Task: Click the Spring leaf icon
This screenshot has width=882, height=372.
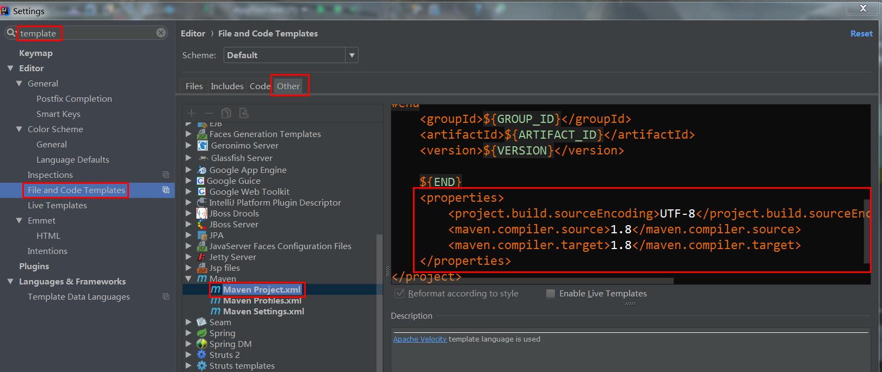Action: 202,333
